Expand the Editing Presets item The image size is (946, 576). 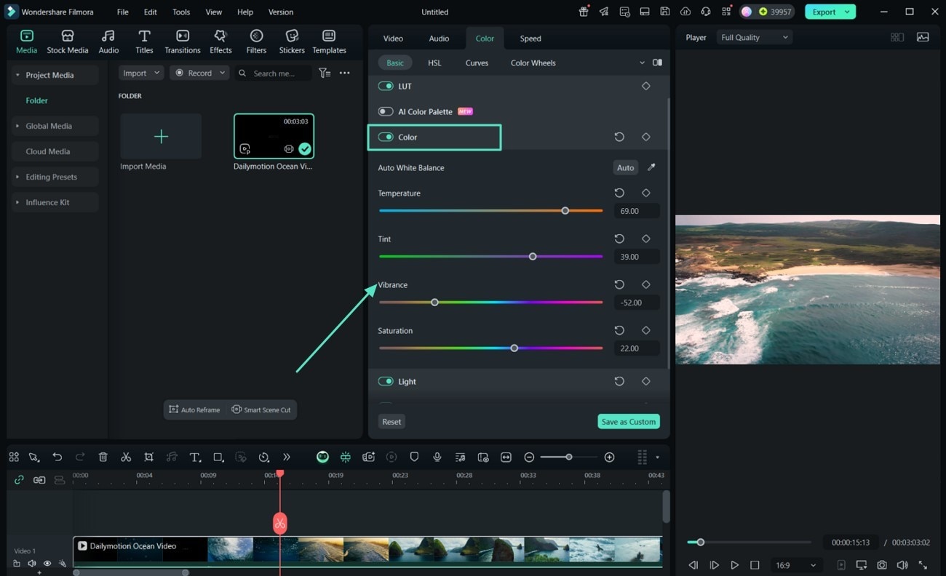pyautogui.click(x=17, y=177)
